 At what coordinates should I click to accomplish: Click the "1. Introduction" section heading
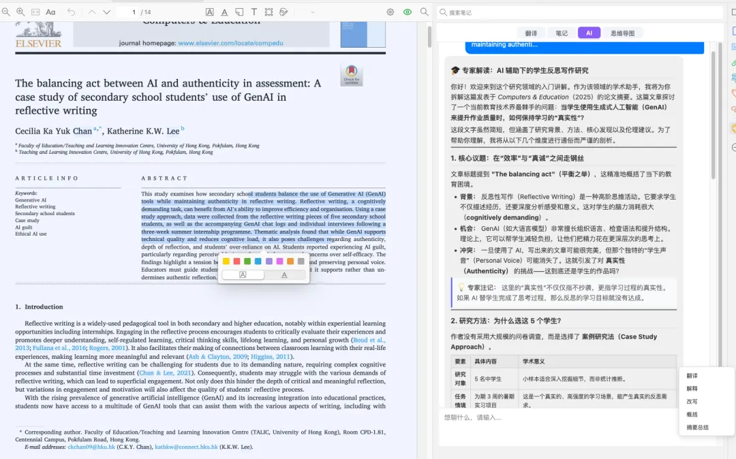click(39, 306)
